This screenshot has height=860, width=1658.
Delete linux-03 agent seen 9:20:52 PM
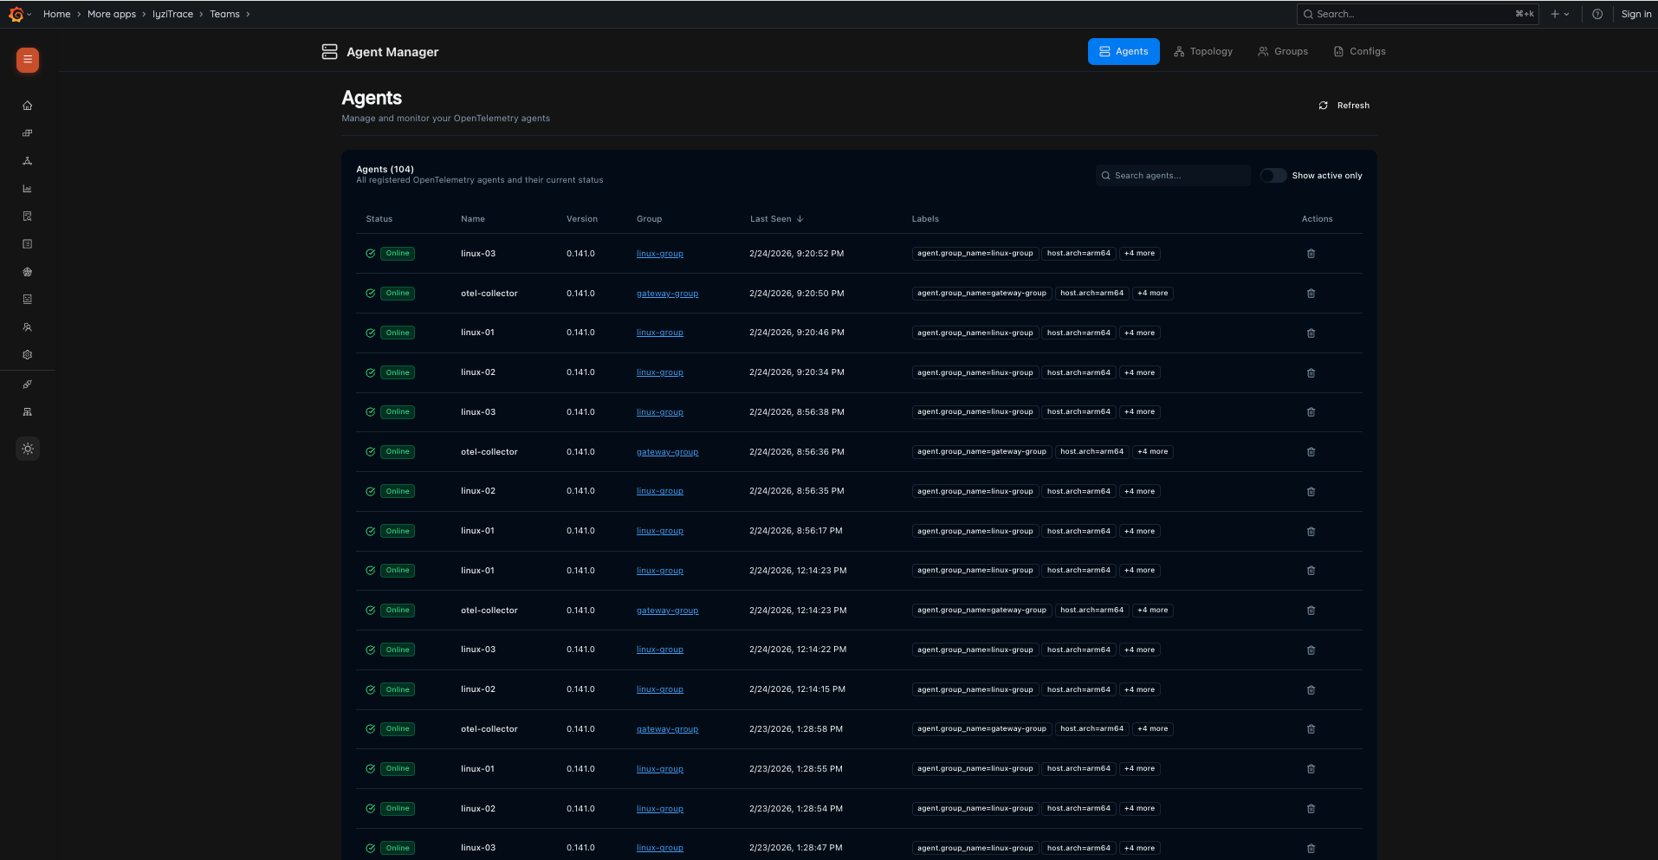1311,254
